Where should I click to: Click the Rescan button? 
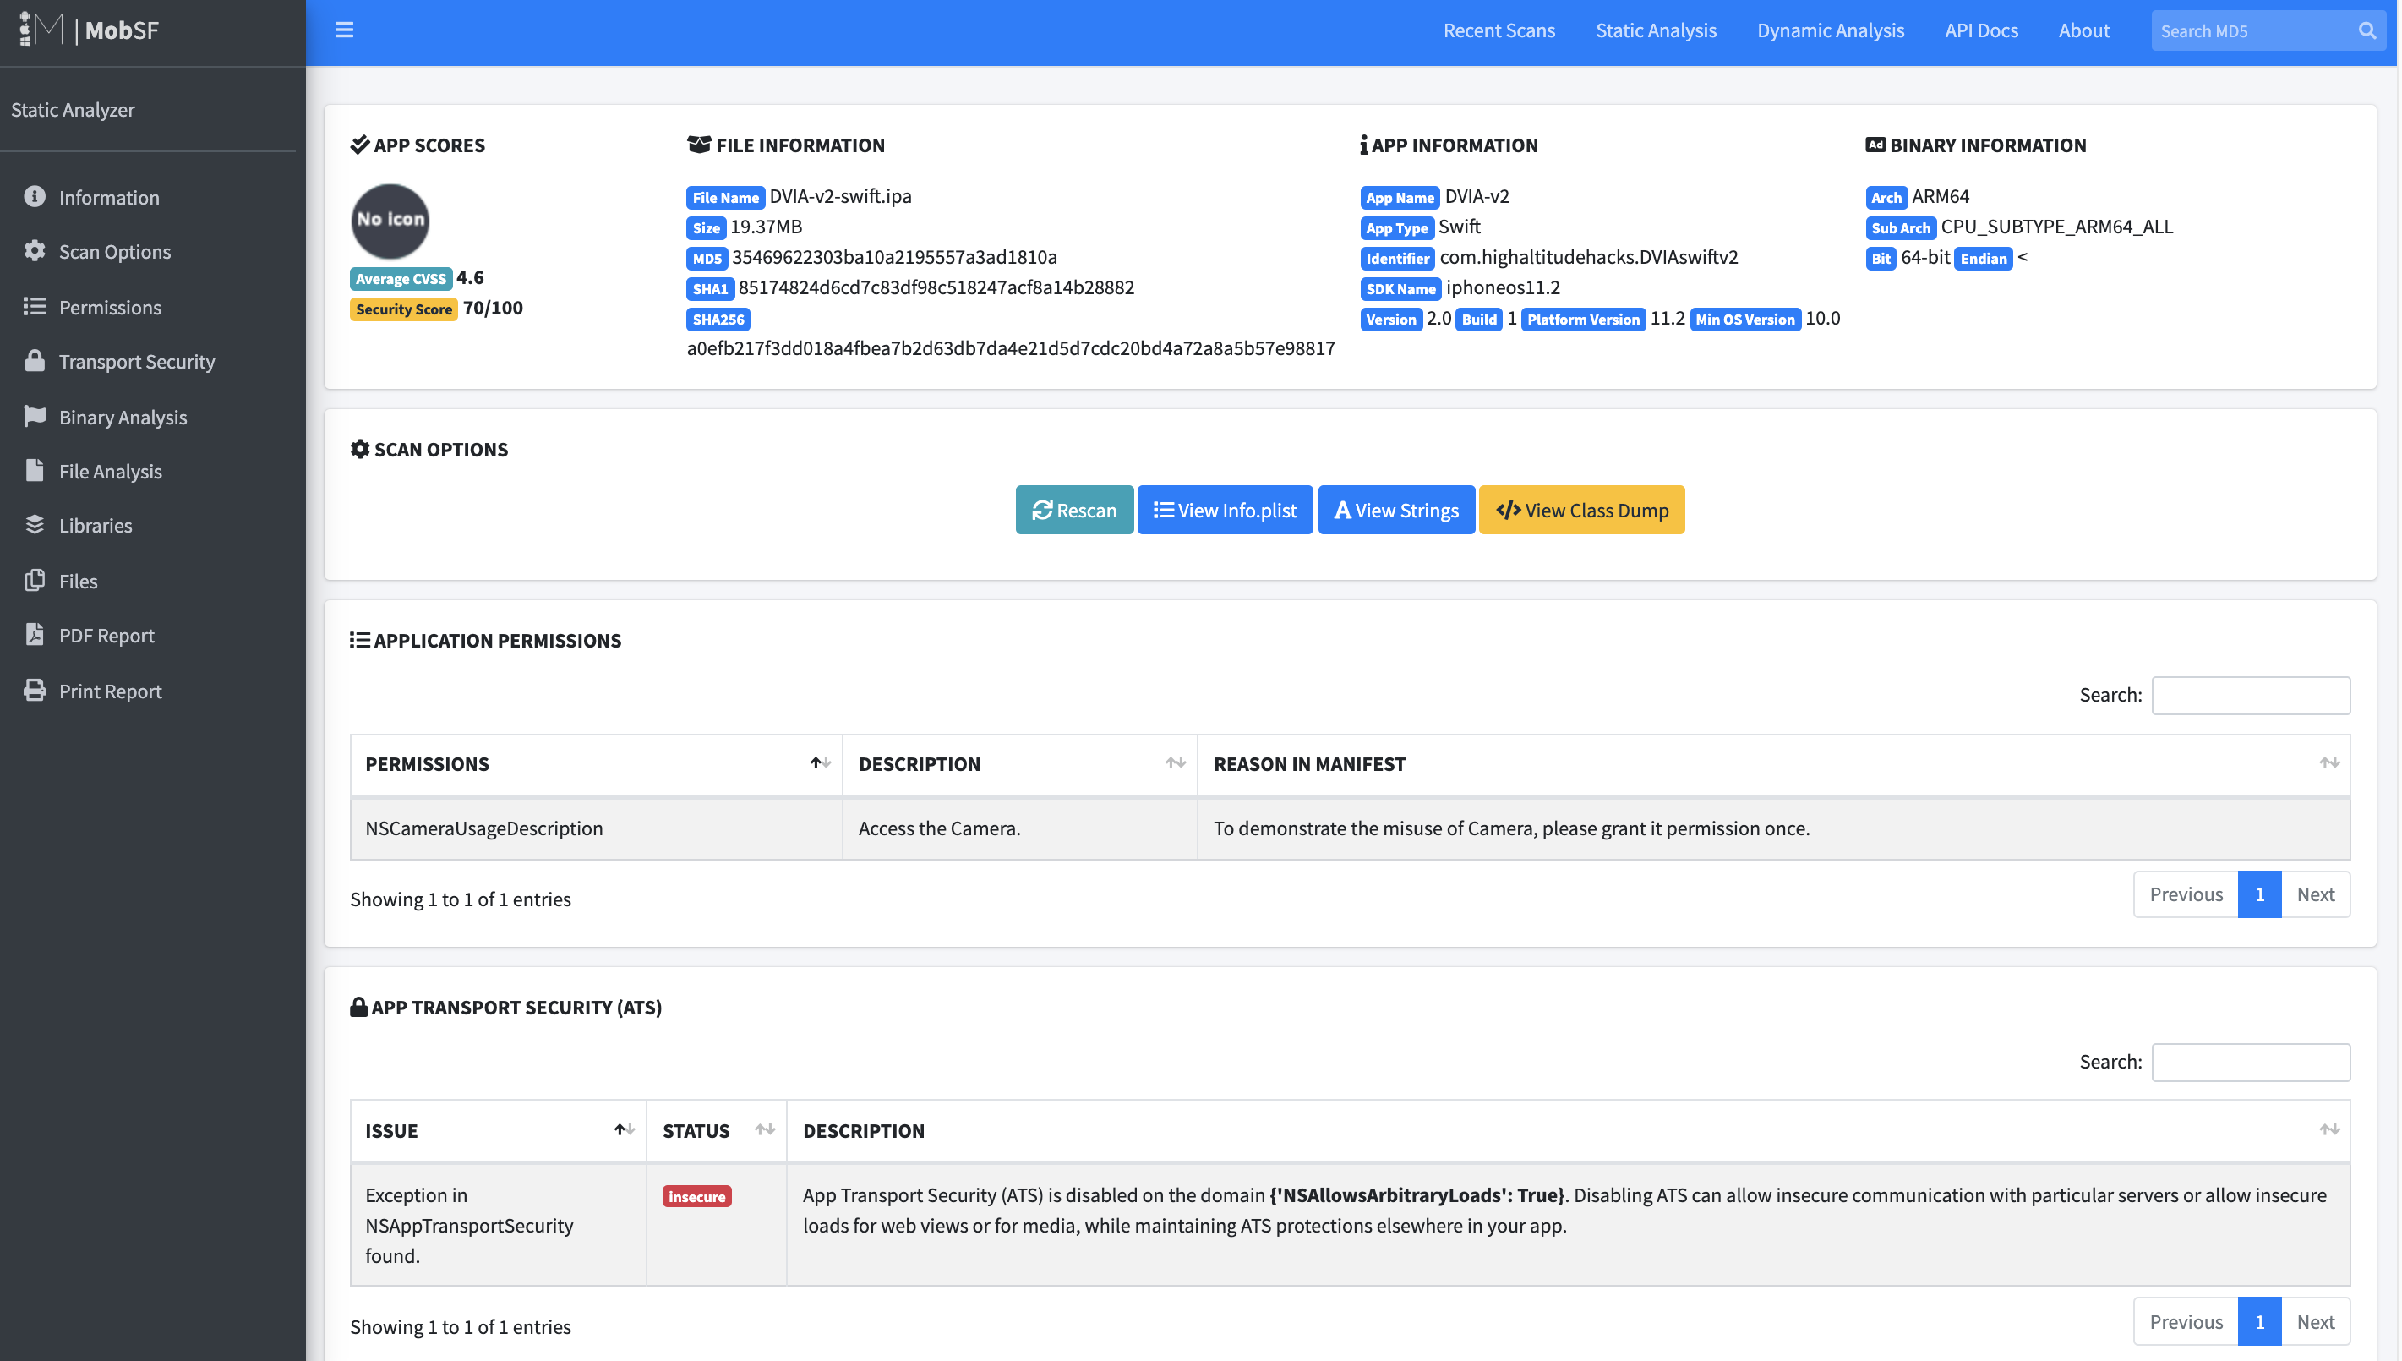[1074, 510]
